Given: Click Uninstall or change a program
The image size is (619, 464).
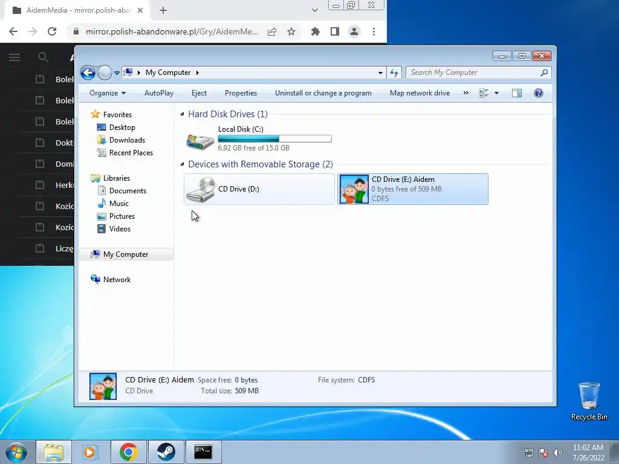Looking at the screenshot, I should click(323, 93).
